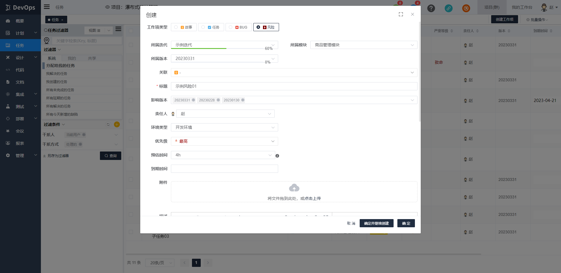Click the DevOps logo
Image resolution: width=561 pixels, height=273 pixels.
click(20, 8)
